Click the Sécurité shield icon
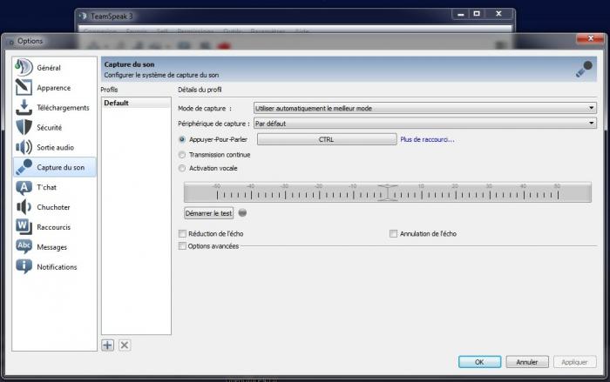Image resolution: width=610 pixels, height=382 pixels. 24,127
